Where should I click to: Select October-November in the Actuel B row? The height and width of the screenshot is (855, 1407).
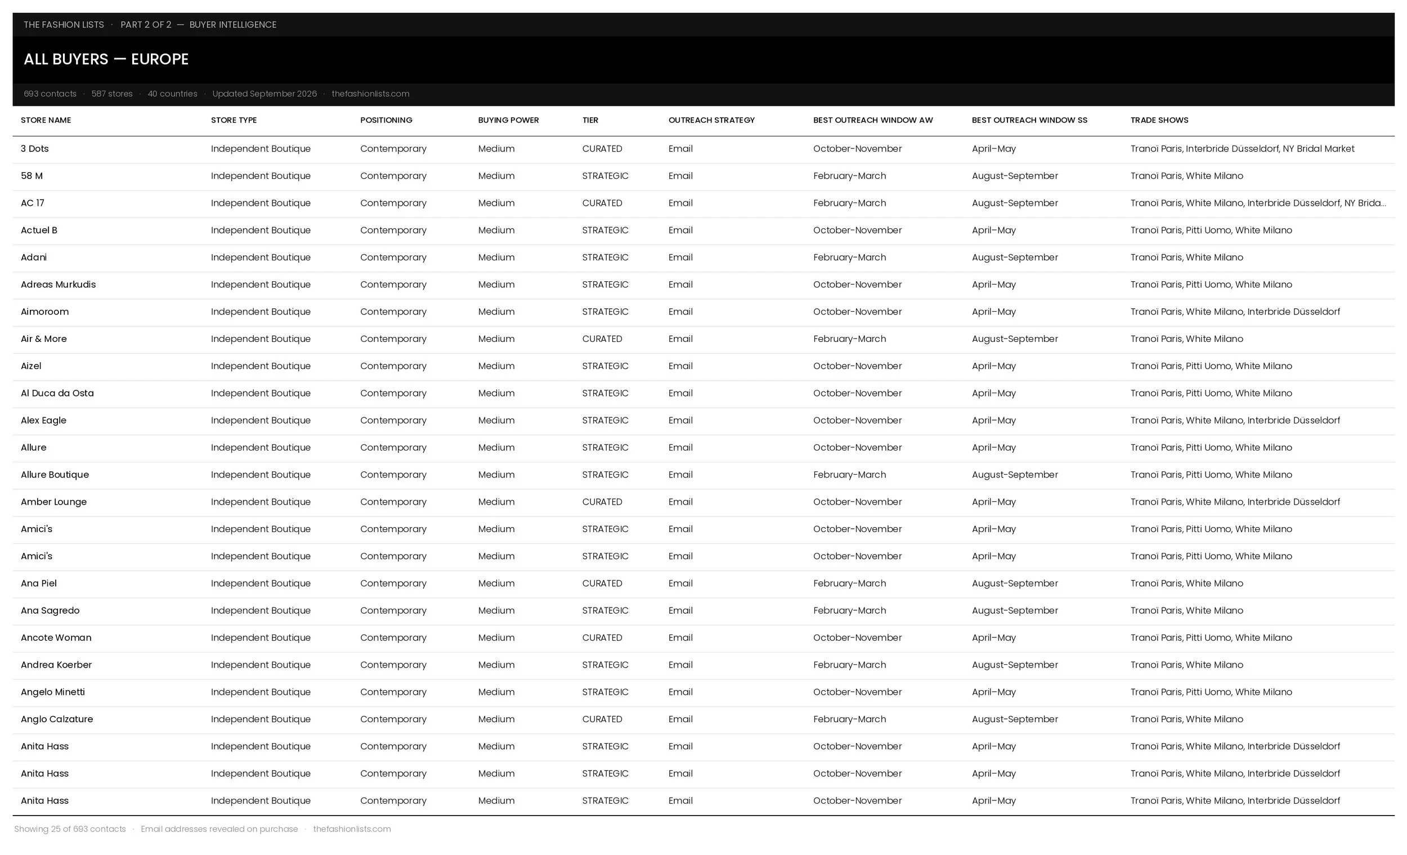[857, 230]
